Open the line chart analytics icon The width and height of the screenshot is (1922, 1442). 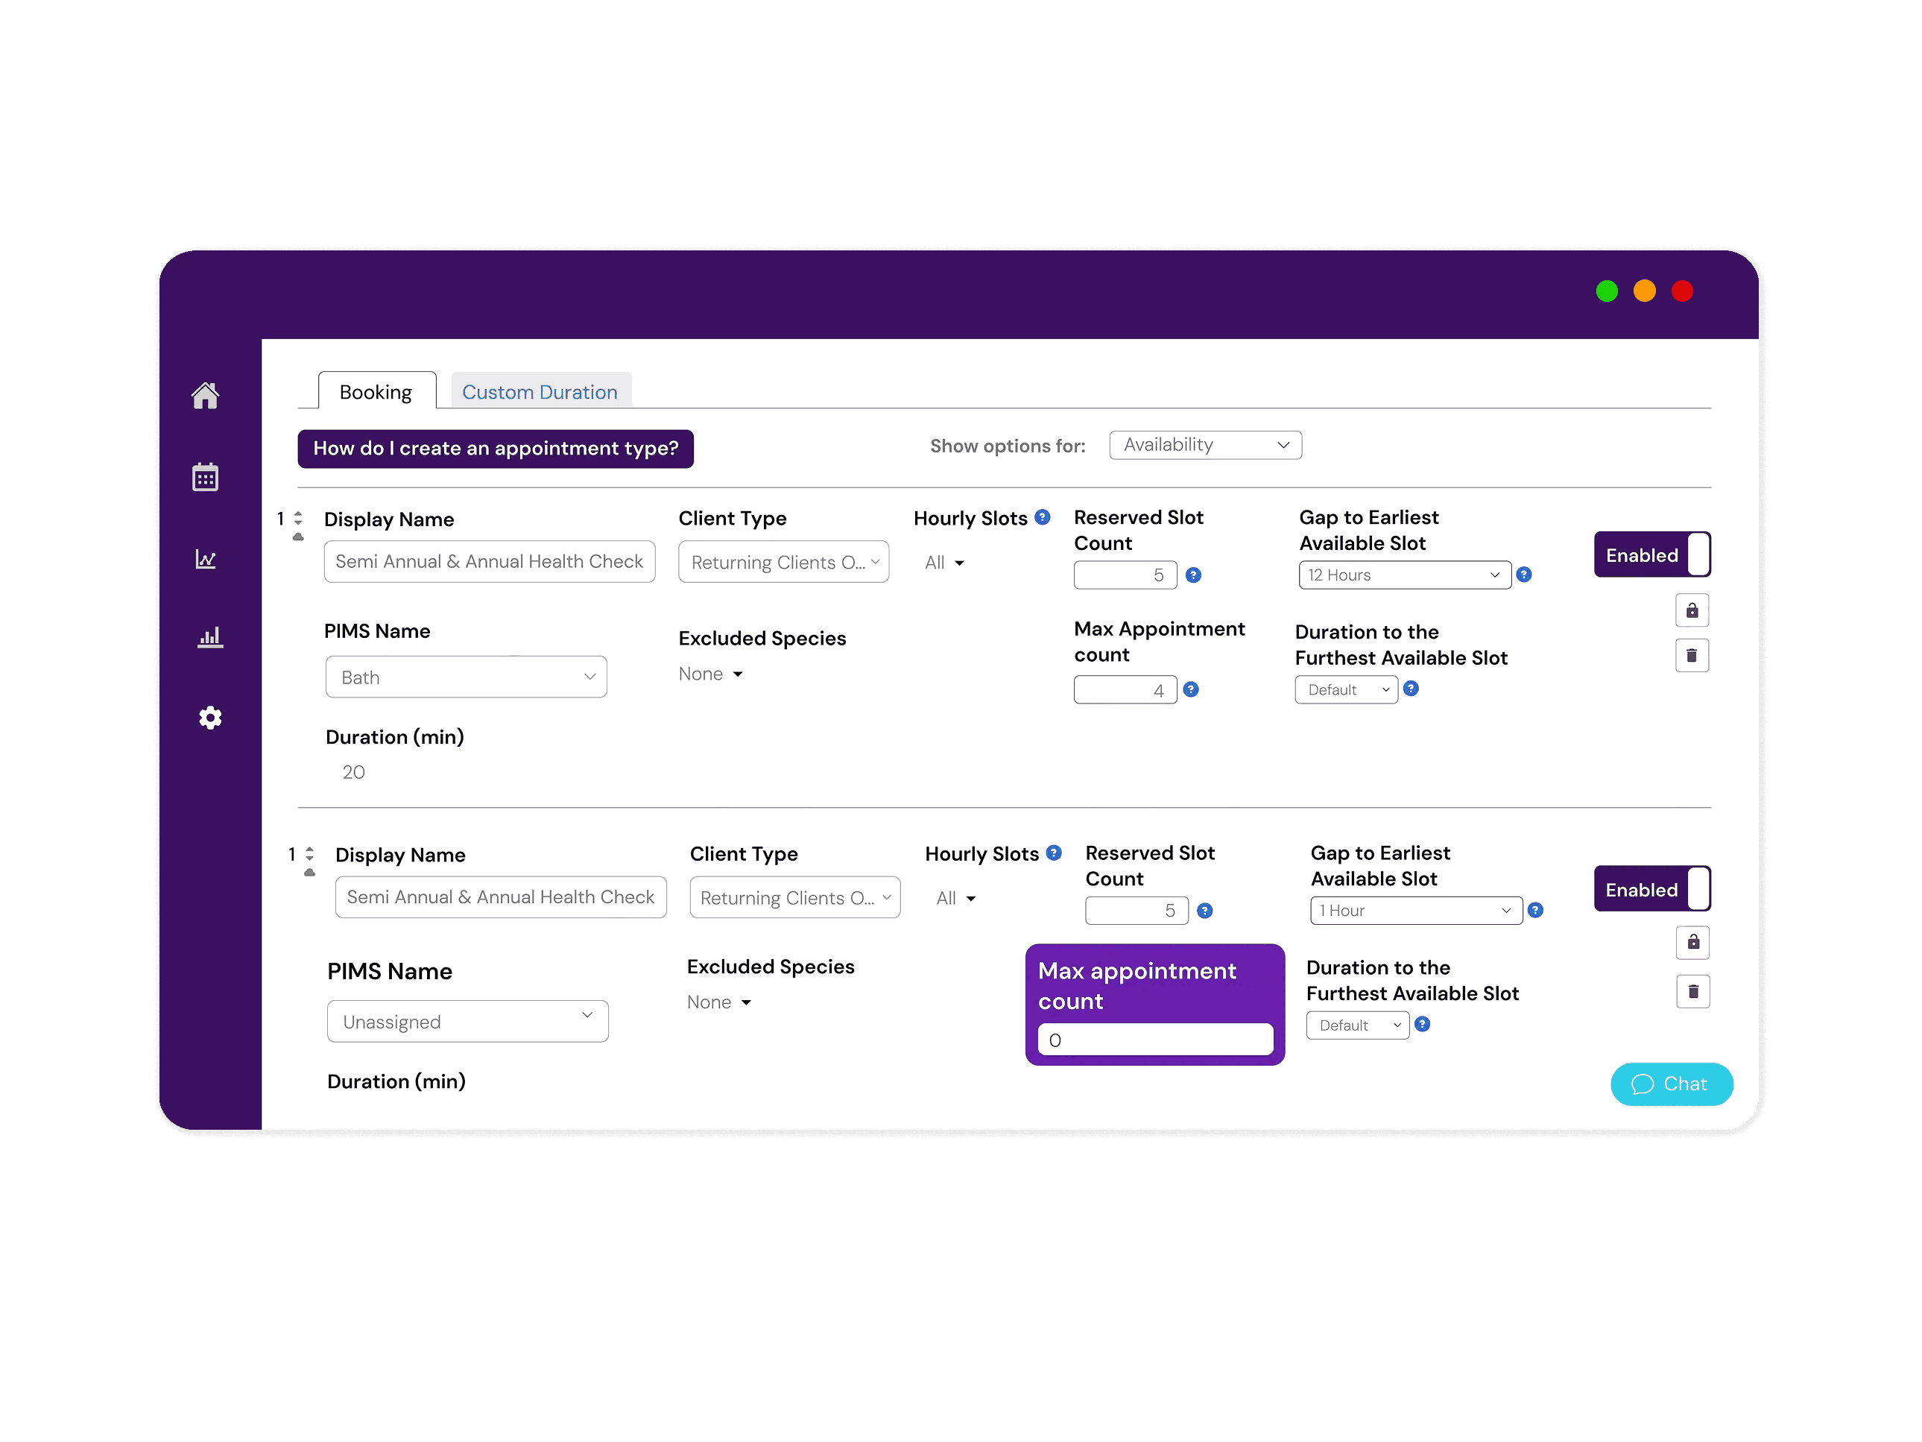206,559
